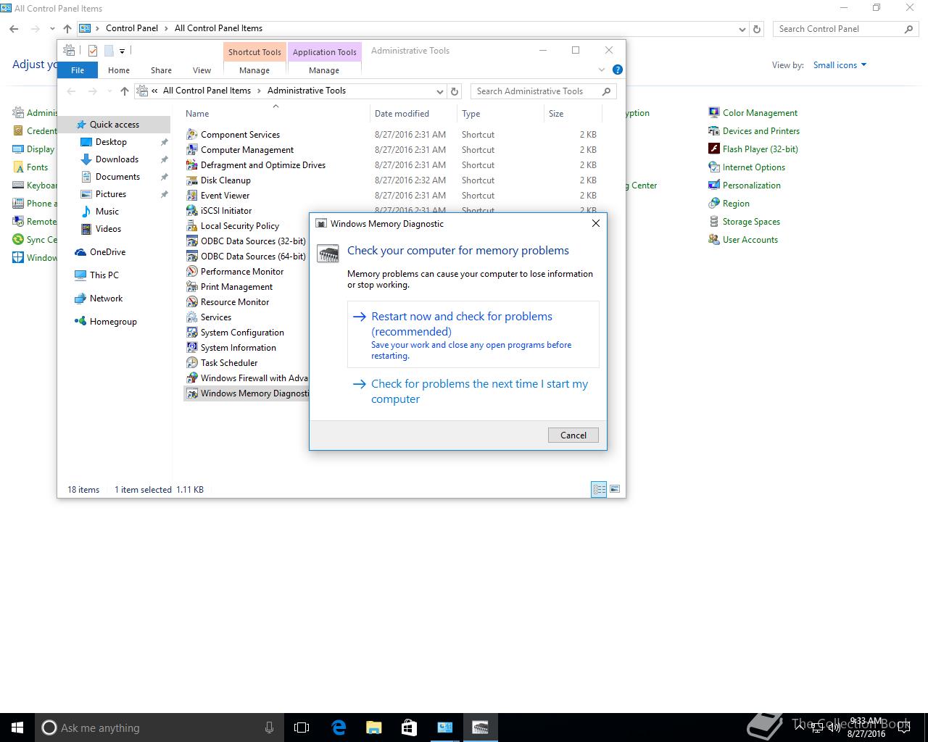Open the Home ribbon tab

(119, 70)
